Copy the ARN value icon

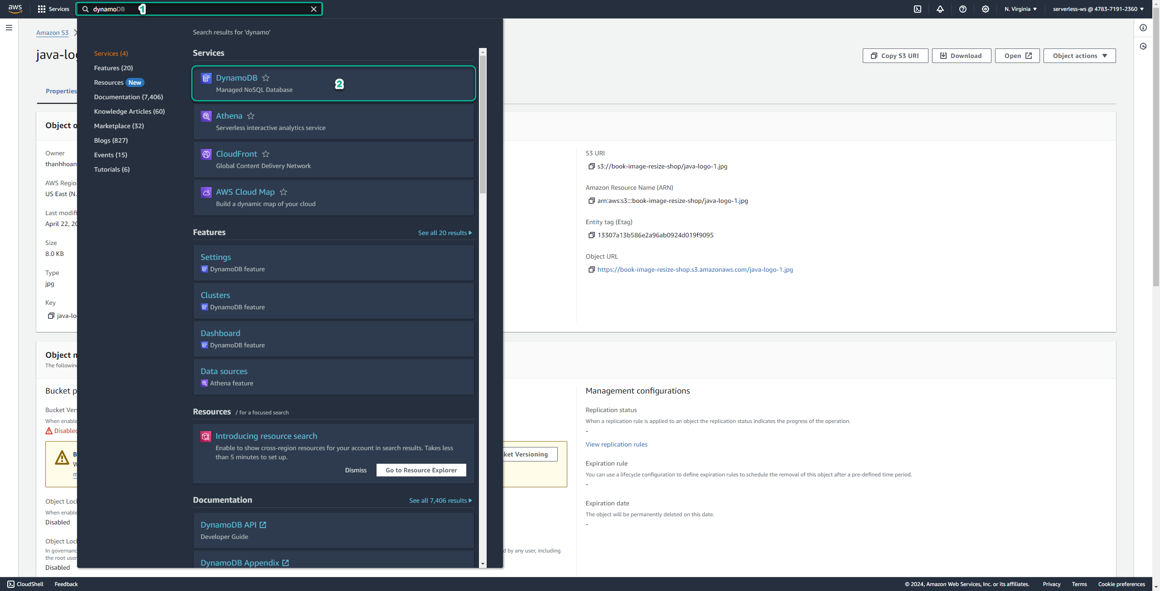(x=591, y=201)
